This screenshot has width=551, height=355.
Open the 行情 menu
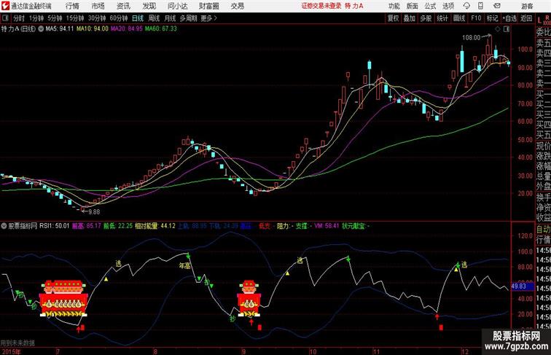72,6
